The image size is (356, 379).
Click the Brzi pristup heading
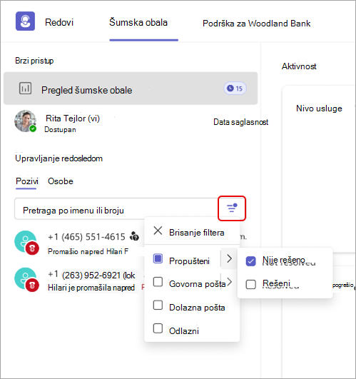pos(34,61)
